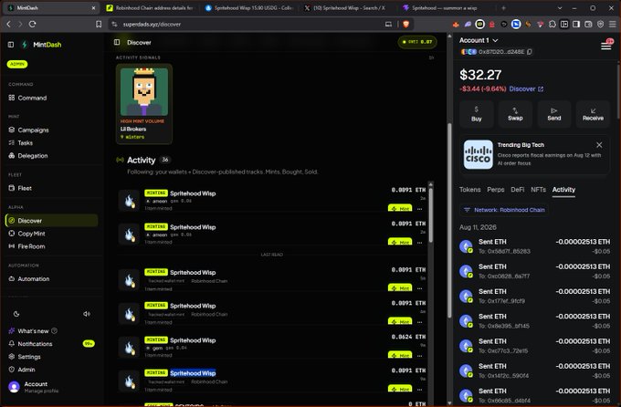Click the green status pill in header
Image resolution: width=621 pixels, height=407 pixels.
[x=417, y=42]
